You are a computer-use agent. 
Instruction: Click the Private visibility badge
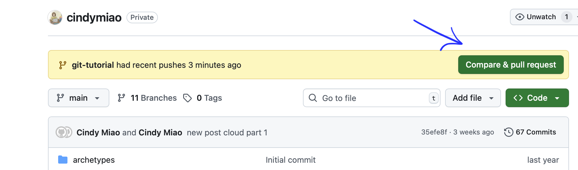tap(142, 17)
